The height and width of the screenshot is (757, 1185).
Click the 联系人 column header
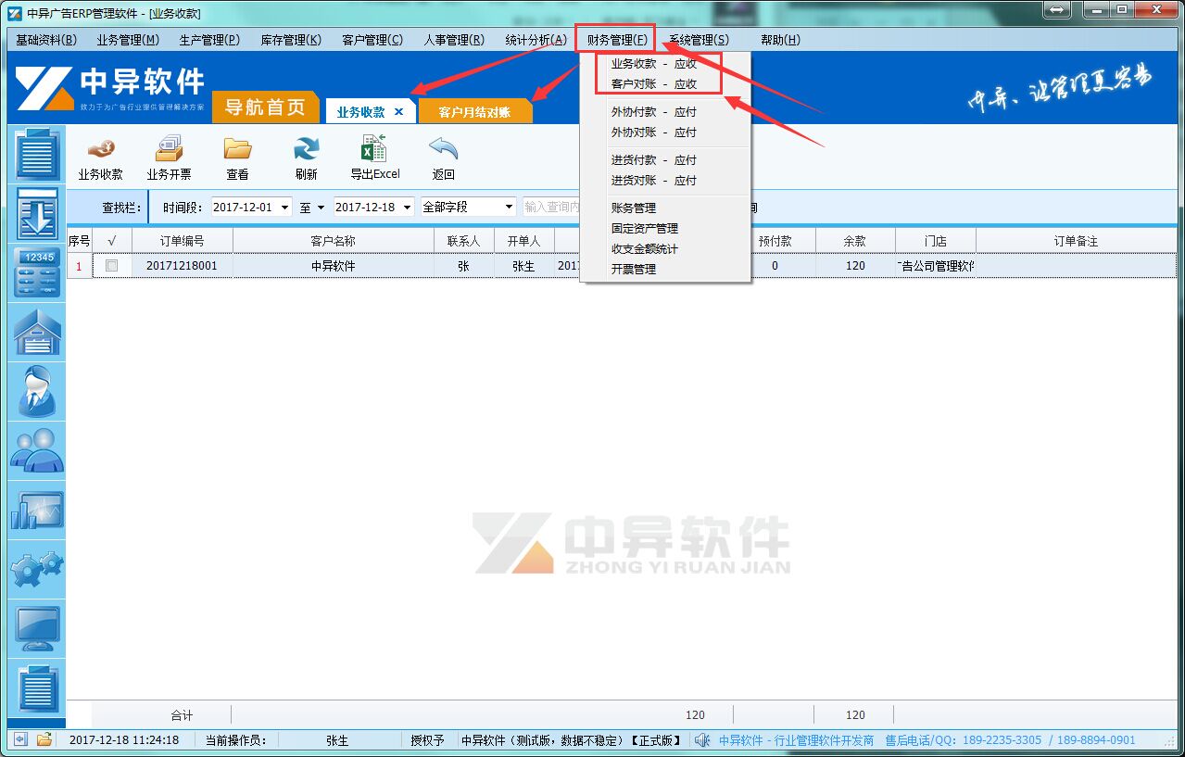point(464,241)
